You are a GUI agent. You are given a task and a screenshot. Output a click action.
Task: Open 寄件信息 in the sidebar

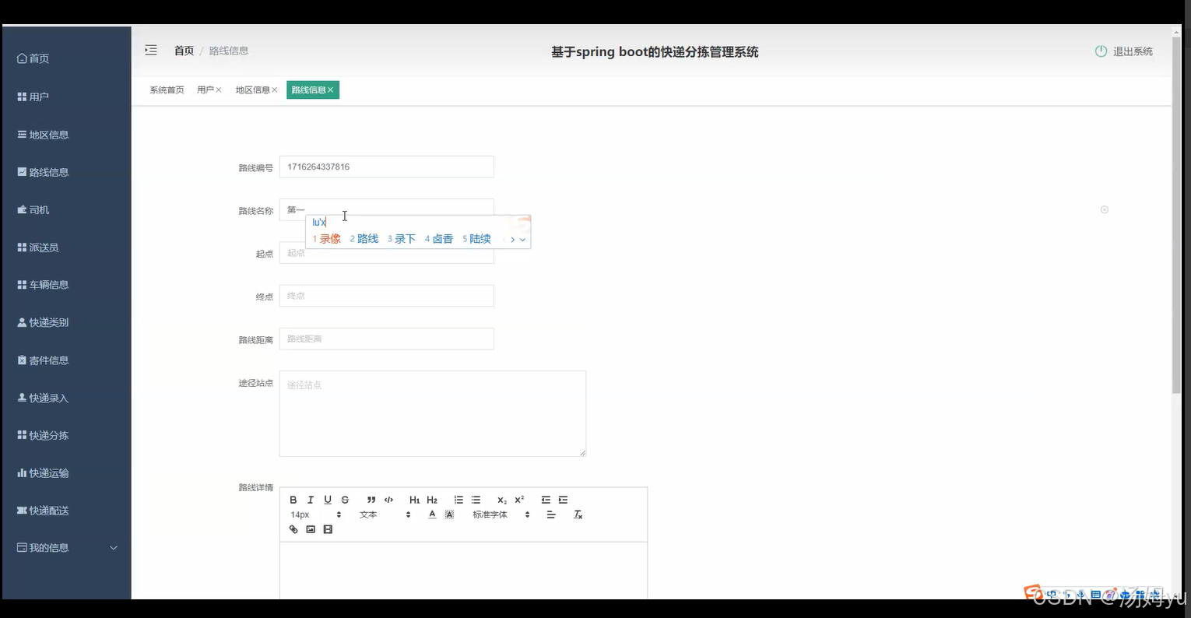66,360
